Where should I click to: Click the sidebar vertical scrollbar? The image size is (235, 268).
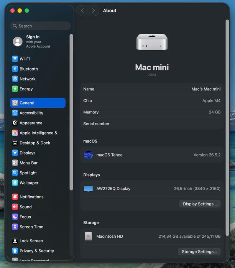click(71, 112)
